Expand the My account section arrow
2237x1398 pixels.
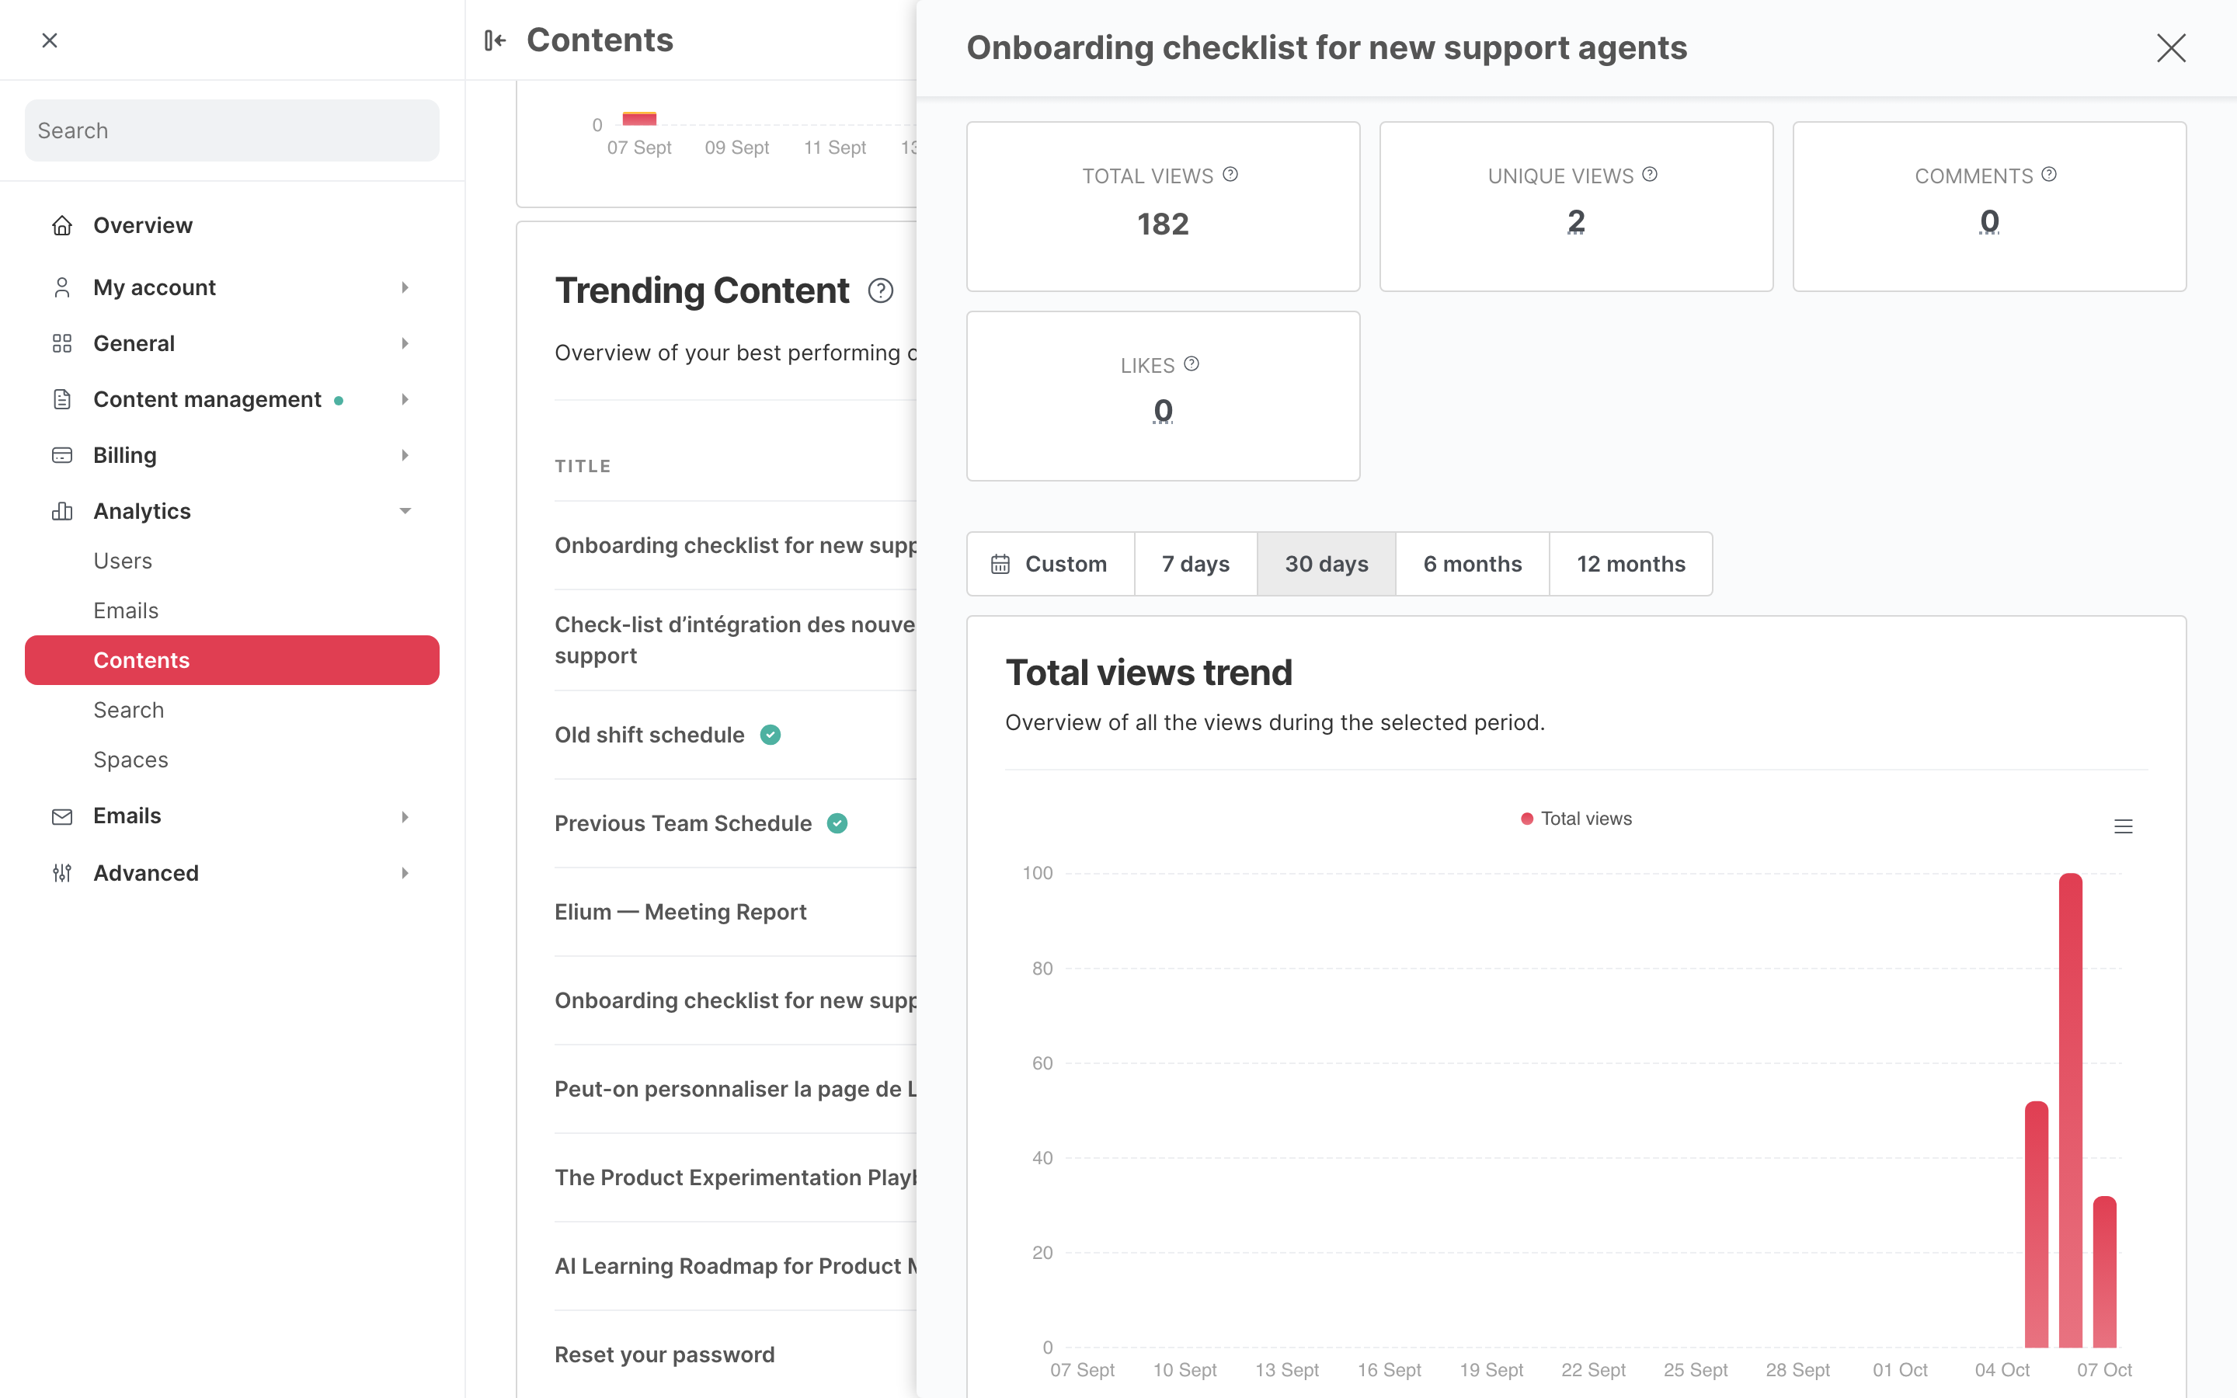pyautogui.click(x=405, y=287)
